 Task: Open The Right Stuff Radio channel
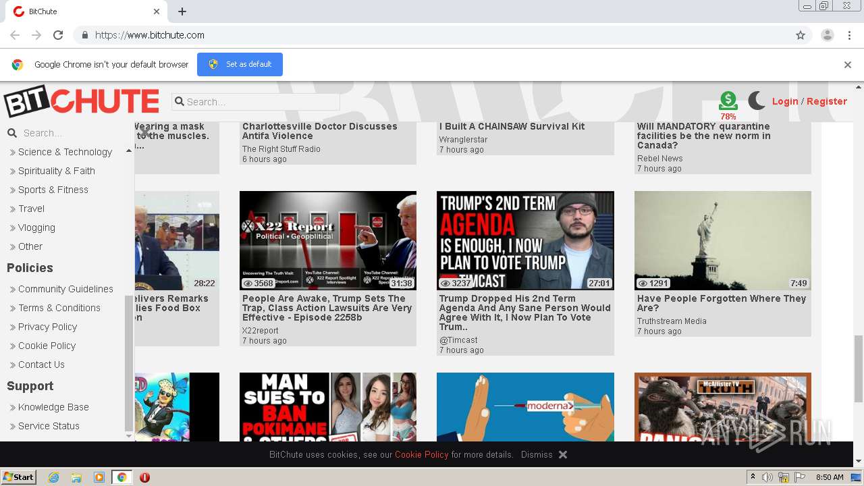[281, 149]
